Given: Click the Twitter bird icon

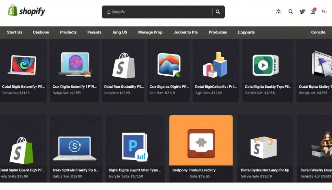Looking at the screenshot, I should click(x=302, y=12).
